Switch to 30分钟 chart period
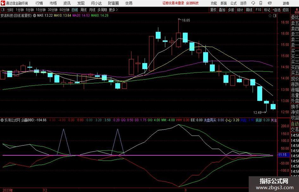The height and width of the screenshot is (192, 299). (53, 10)
